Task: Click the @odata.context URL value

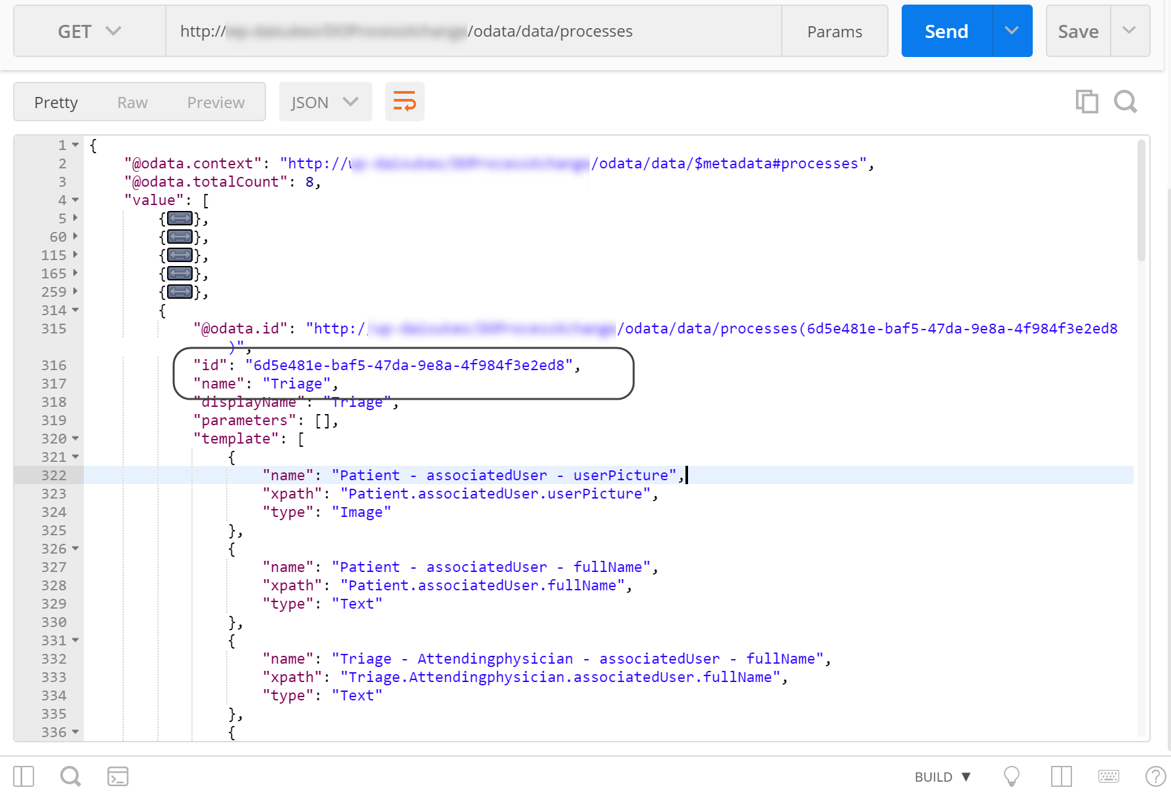Action: click(x=573, y=163)
